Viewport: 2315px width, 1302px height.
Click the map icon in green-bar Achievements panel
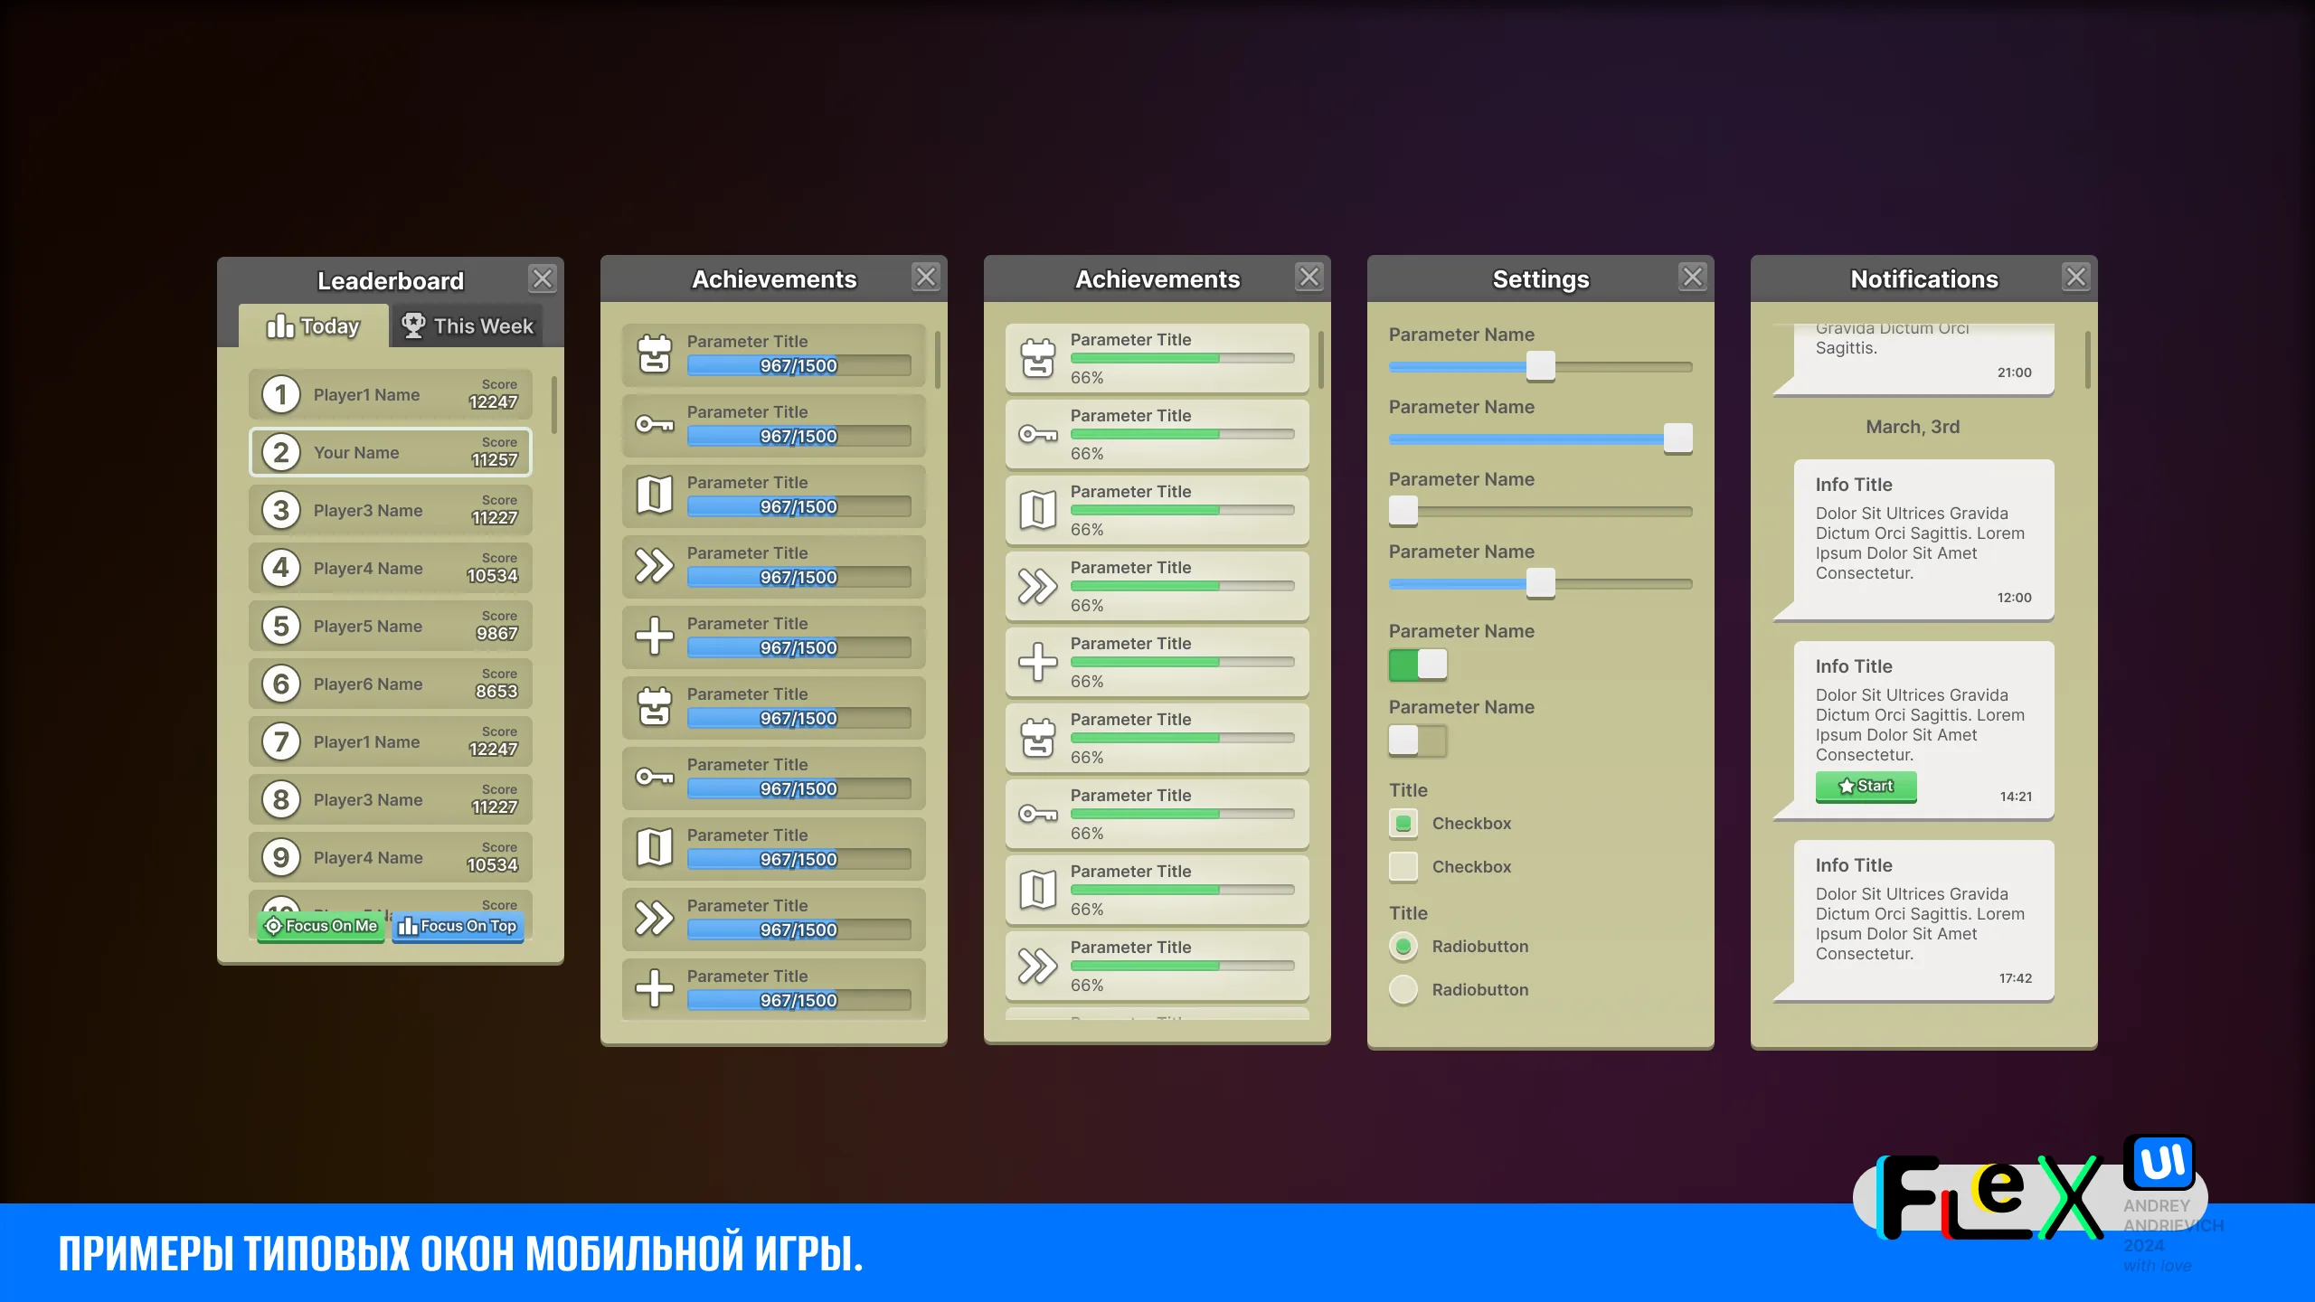coord(1038,510)
